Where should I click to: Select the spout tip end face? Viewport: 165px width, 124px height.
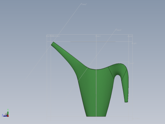pyautogui.click(x=52, y=43)
